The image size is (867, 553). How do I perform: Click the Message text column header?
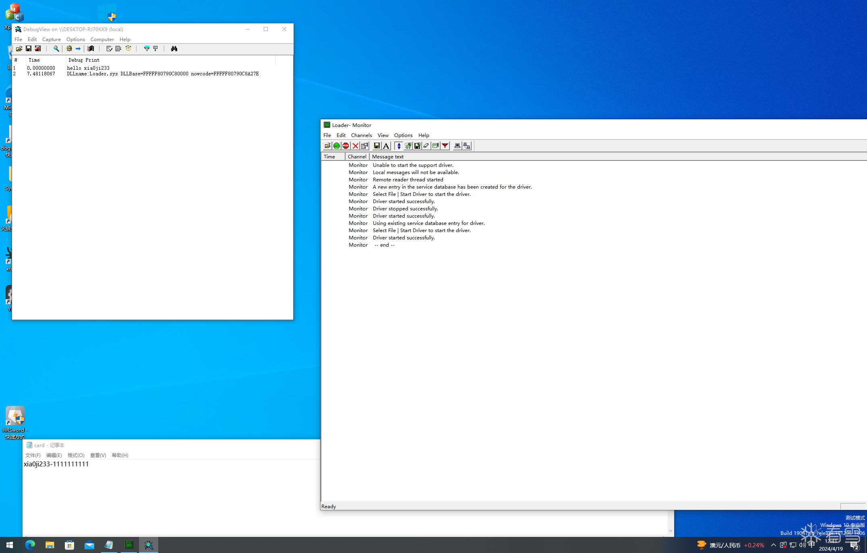618,157
